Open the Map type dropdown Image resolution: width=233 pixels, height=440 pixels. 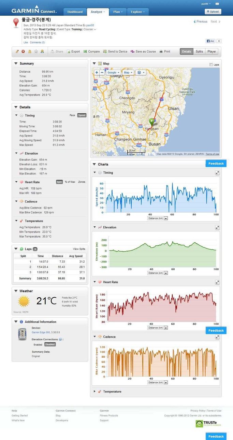128,72
